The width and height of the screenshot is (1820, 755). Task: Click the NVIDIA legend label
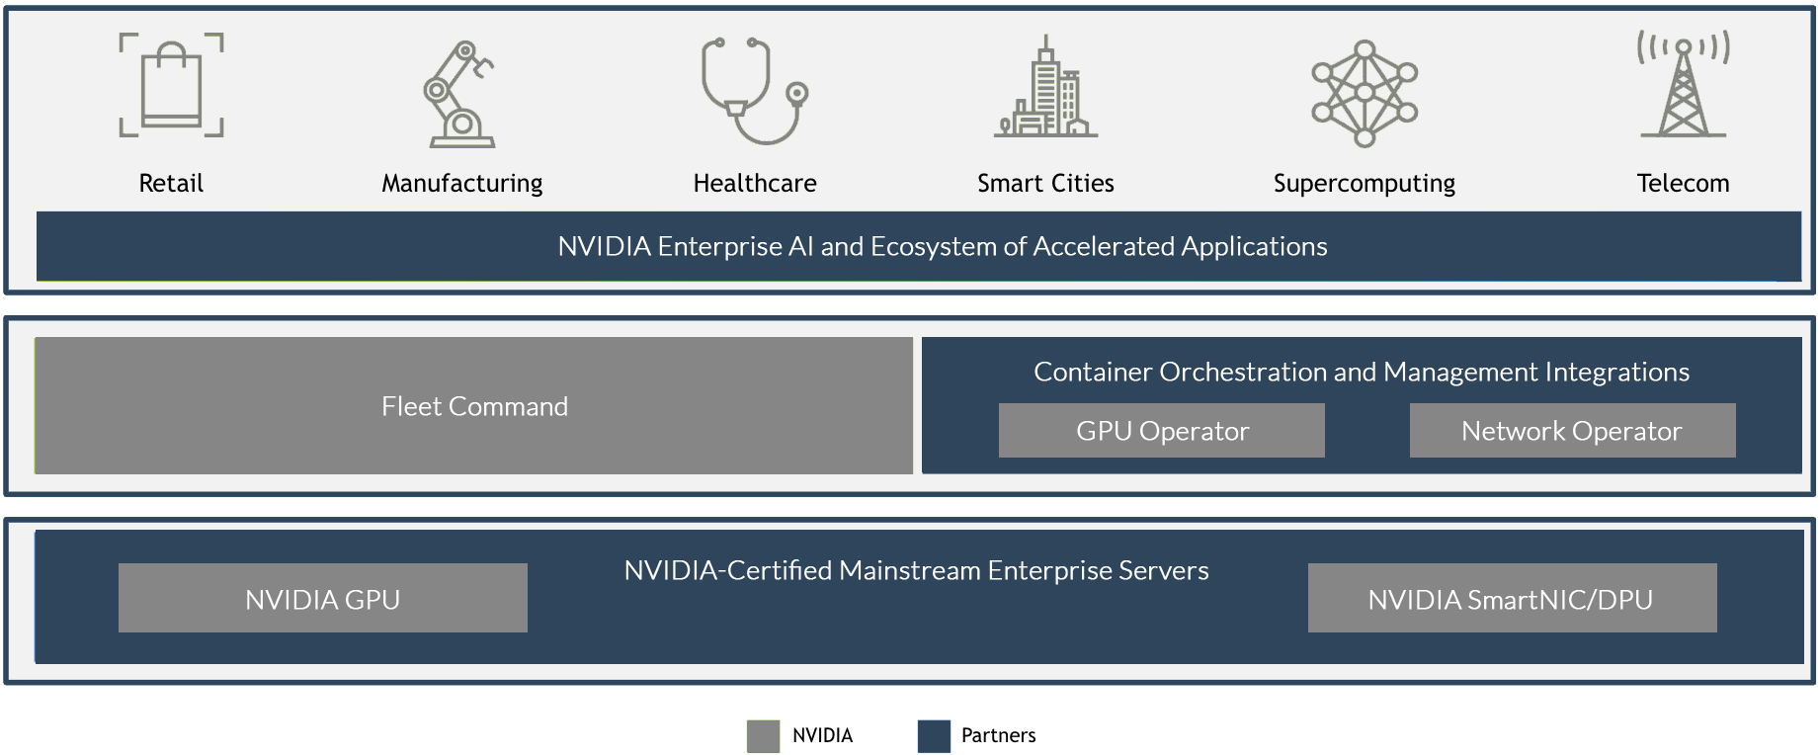tap(822, 735)
